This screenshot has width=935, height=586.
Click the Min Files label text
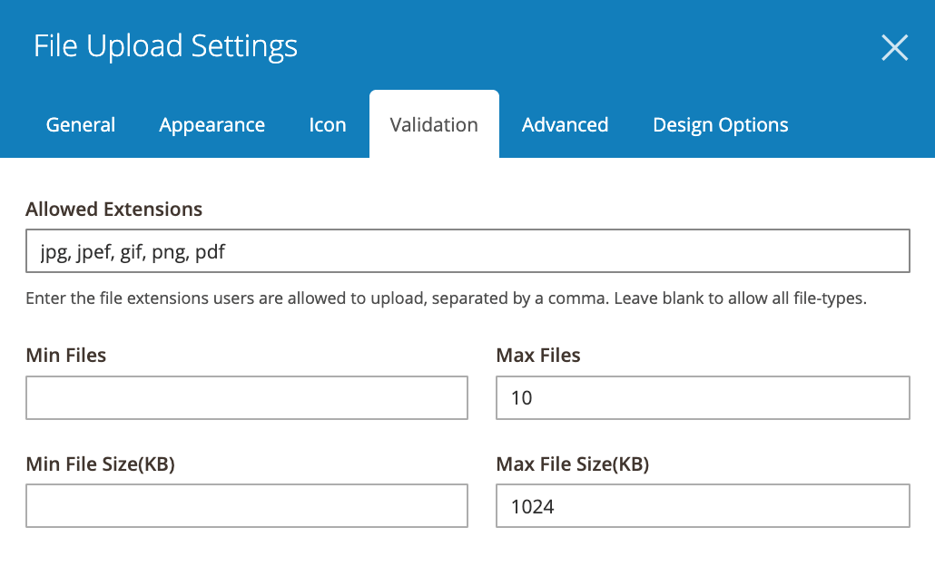(x=65, y=355)
